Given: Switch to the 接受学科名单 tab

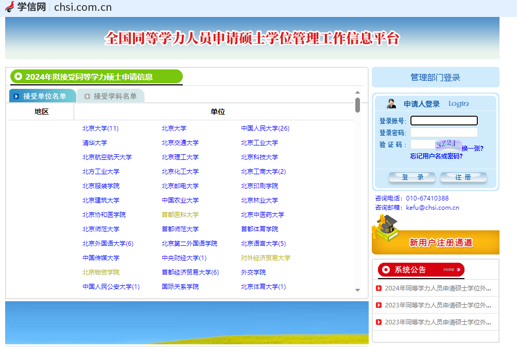Looking at the screenshot, I should (114, 96).
